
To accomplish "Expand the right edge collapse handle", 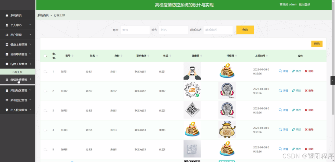I will 333,81.
